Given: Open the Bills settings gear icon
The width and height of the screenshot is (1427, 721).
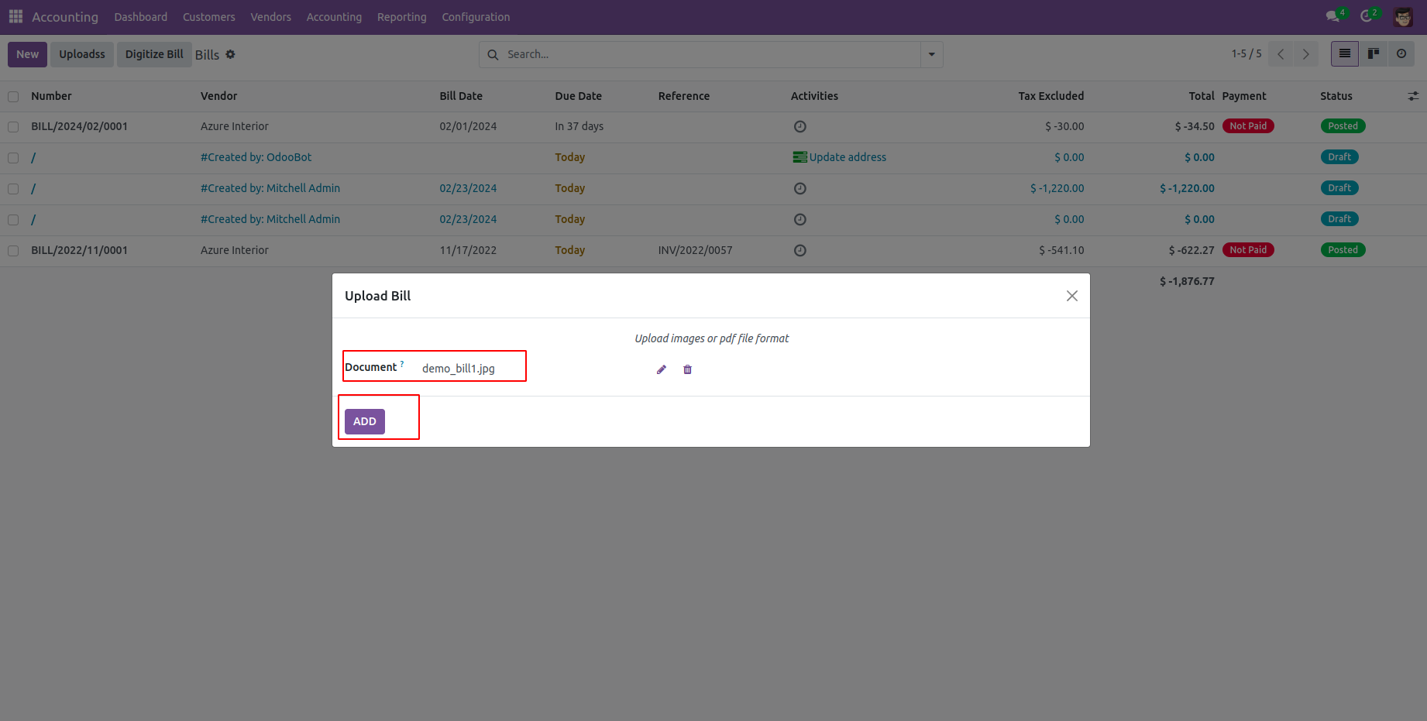Looking at the screenshot, I should point(230,54).
